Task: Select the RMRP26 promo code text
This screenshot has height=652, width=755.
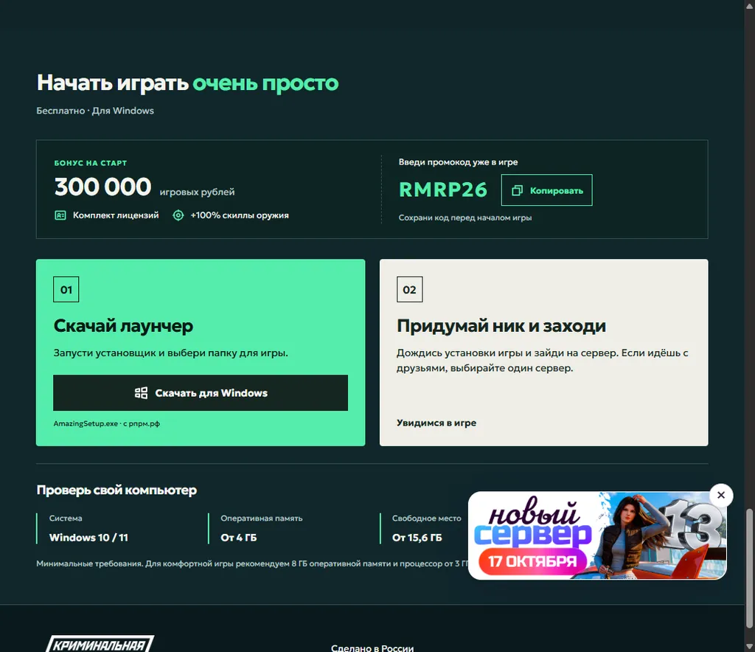Action: coord(443,190)
